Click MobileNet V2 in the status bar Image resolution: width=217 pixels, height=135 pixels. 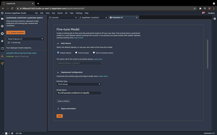[209, 133]
